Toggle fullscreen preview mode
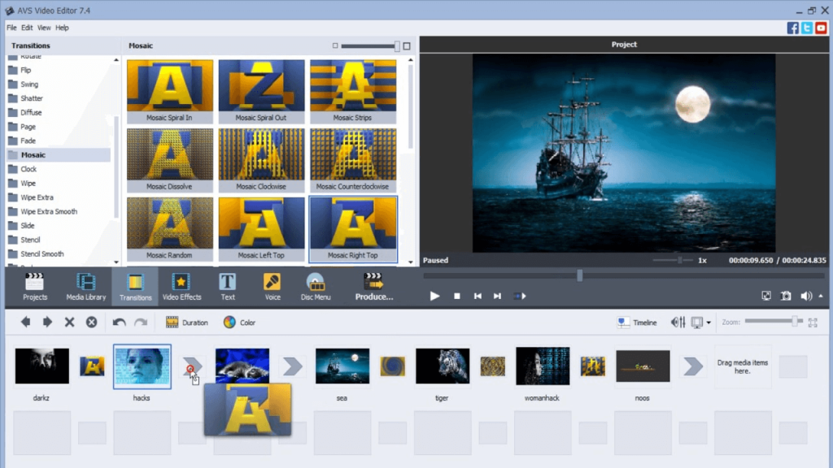Viewport: 833px width, 468px height. point(765,296)
